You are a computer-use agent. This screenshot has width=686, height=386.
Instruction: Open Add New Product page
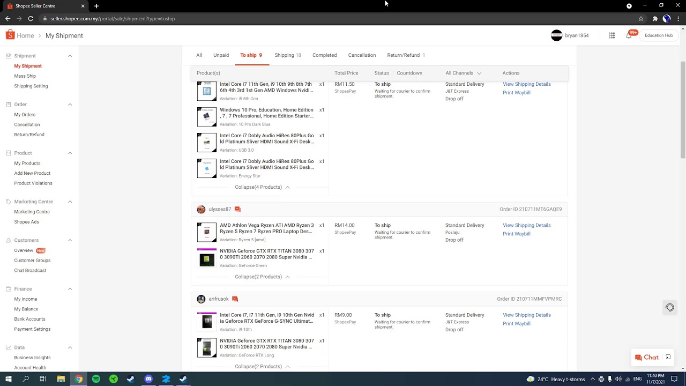pos(32,173)
